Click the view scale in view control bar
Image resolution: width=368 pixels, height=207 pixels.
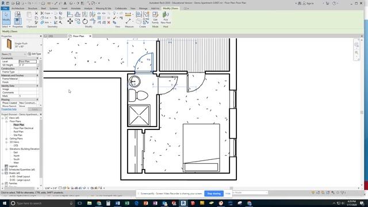(51, 188)
